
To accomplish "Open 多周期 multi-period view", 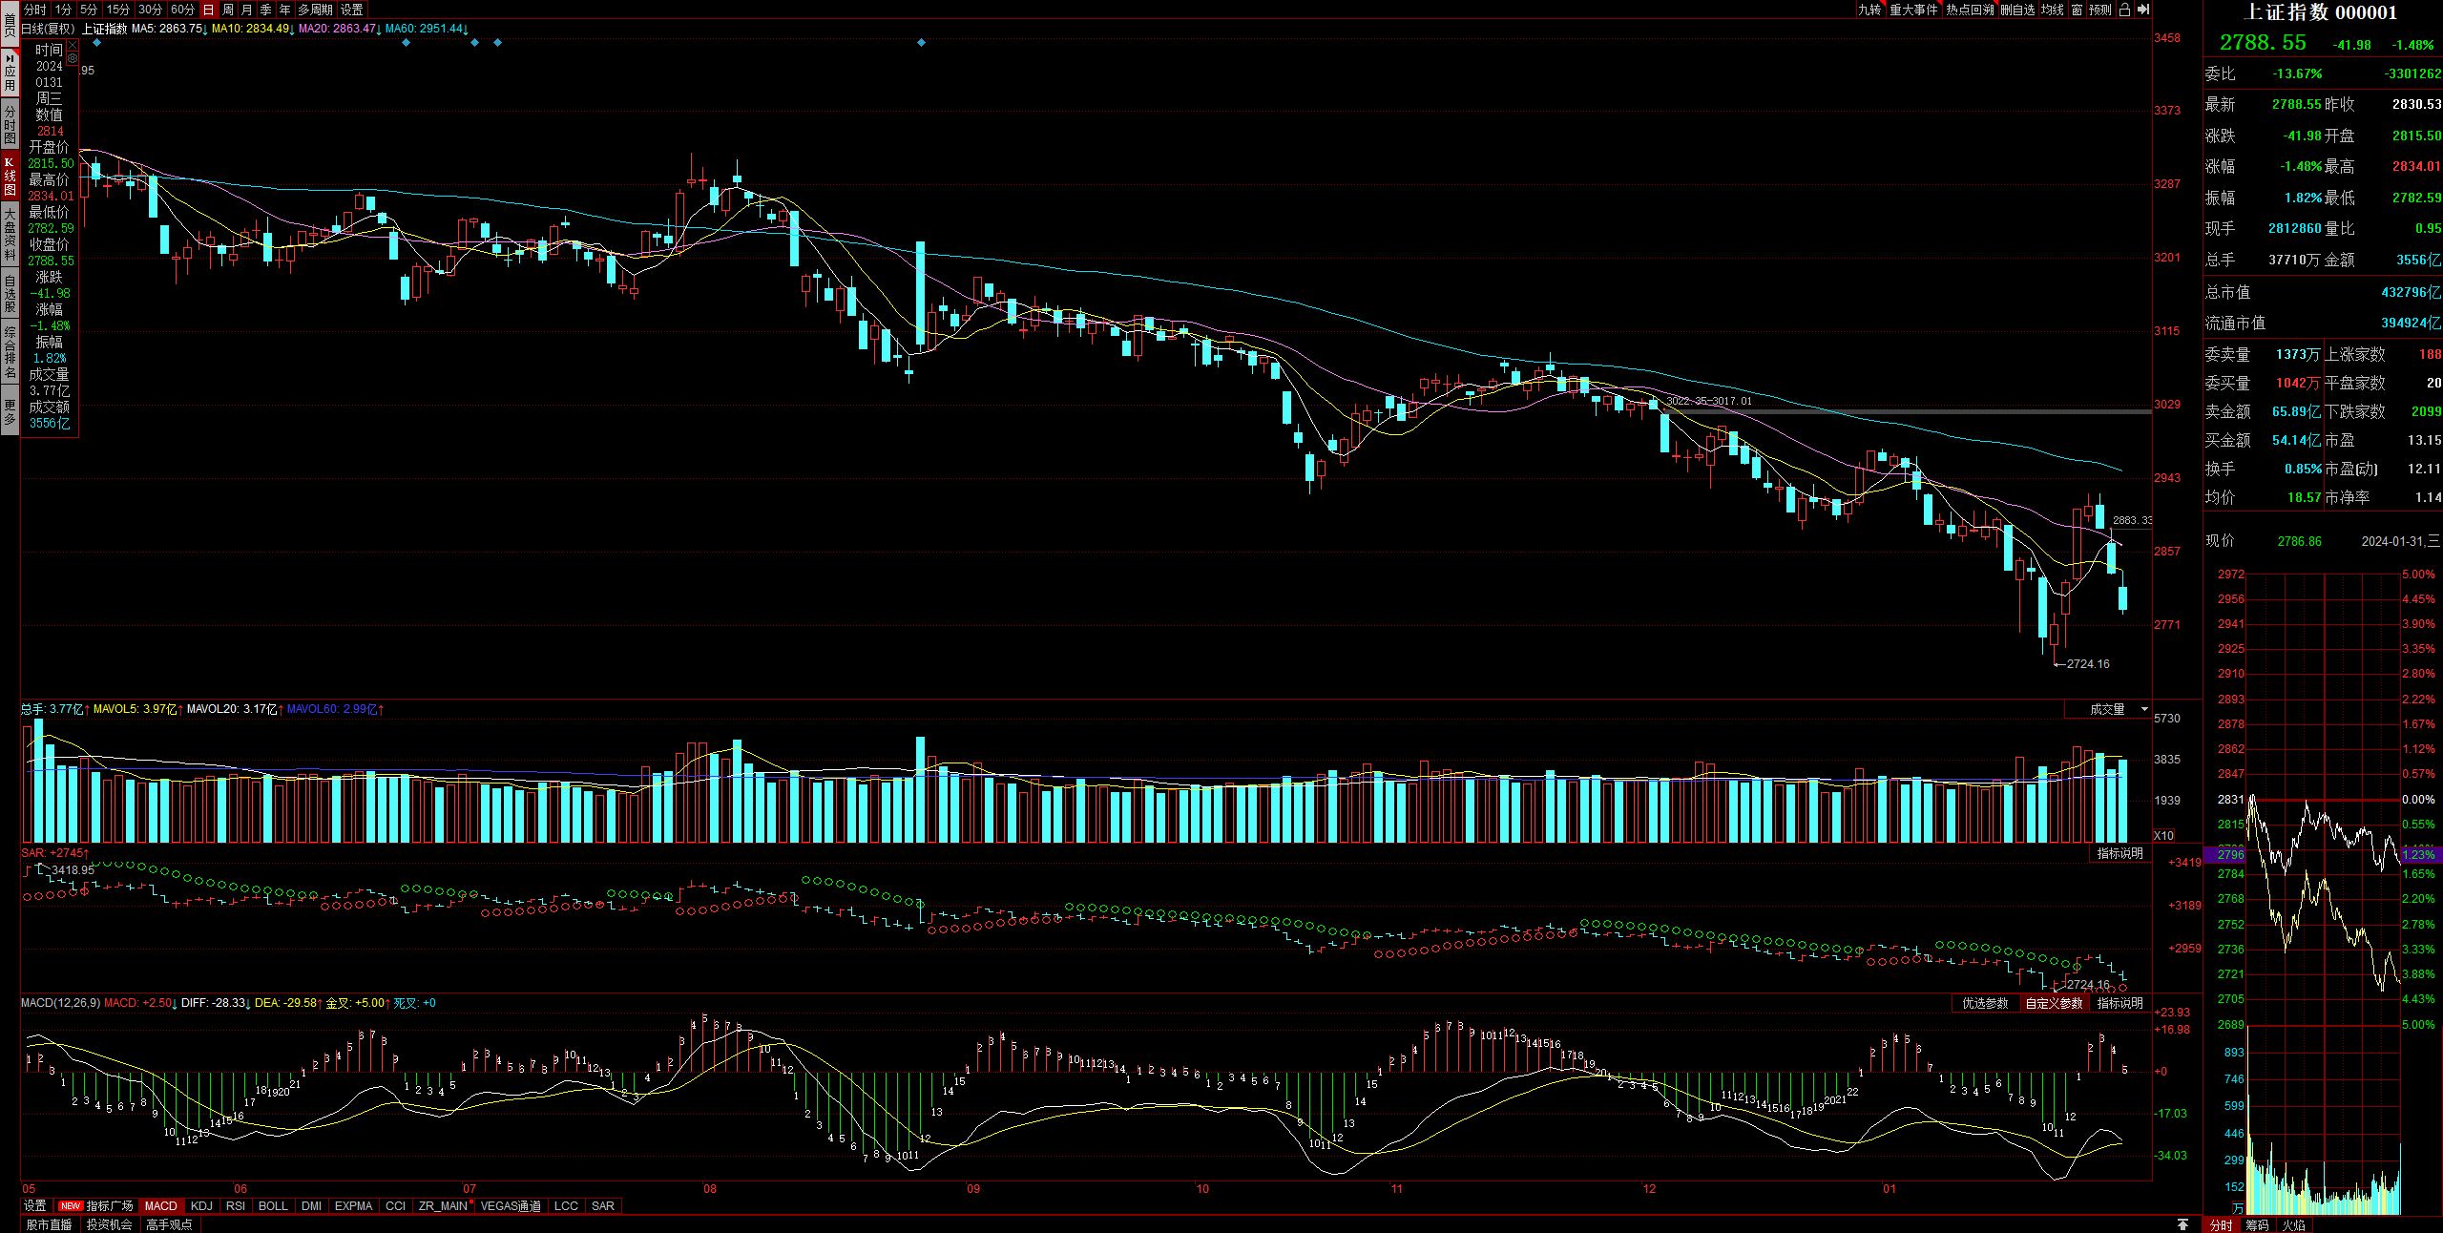I will (x=316, y=10).
